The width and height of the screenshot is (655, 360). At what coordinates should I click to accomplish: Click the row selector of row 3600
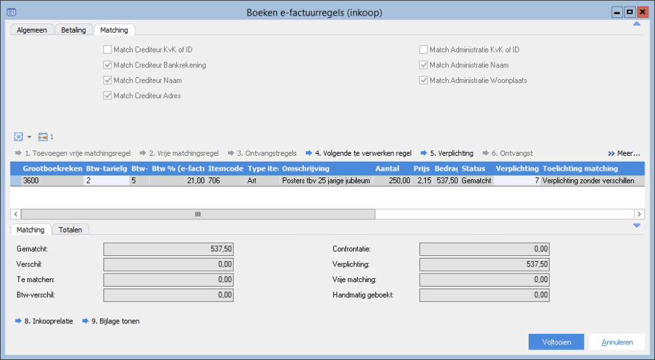click(16, 181)
